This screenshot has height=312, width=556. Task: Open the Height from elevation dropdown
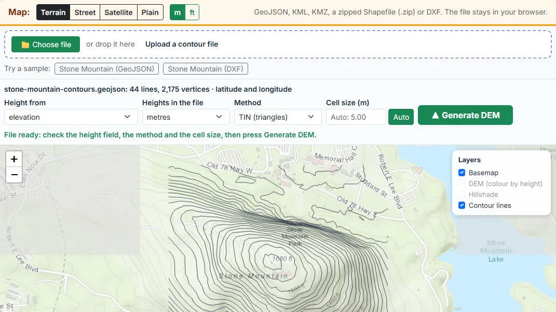pos(71,117)
